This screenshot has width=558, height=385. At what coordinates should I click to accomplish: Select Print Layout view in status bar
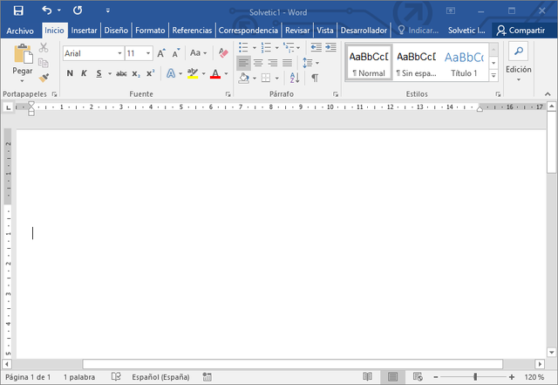click(392, 376)
